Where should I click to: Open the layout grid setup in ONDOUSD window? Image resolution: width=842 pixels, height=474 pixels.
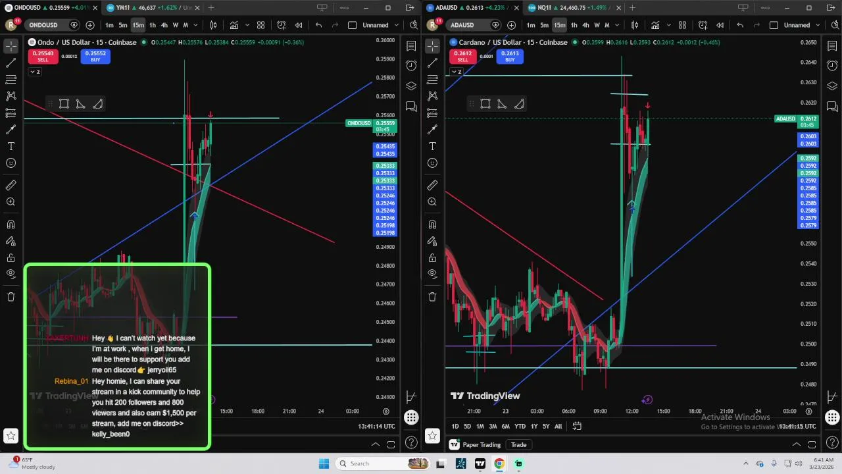(x=260, y=25)
